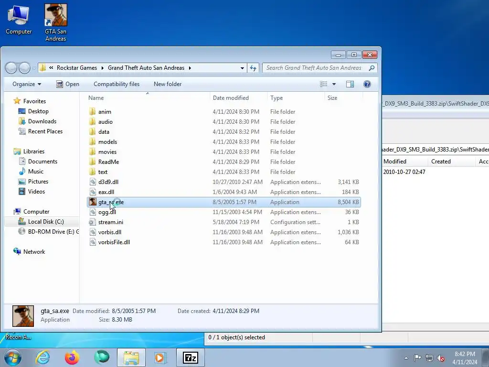
Task: Open the recent pages dropdown arrow
Action: pyautogui.click(x=34, y=68)
